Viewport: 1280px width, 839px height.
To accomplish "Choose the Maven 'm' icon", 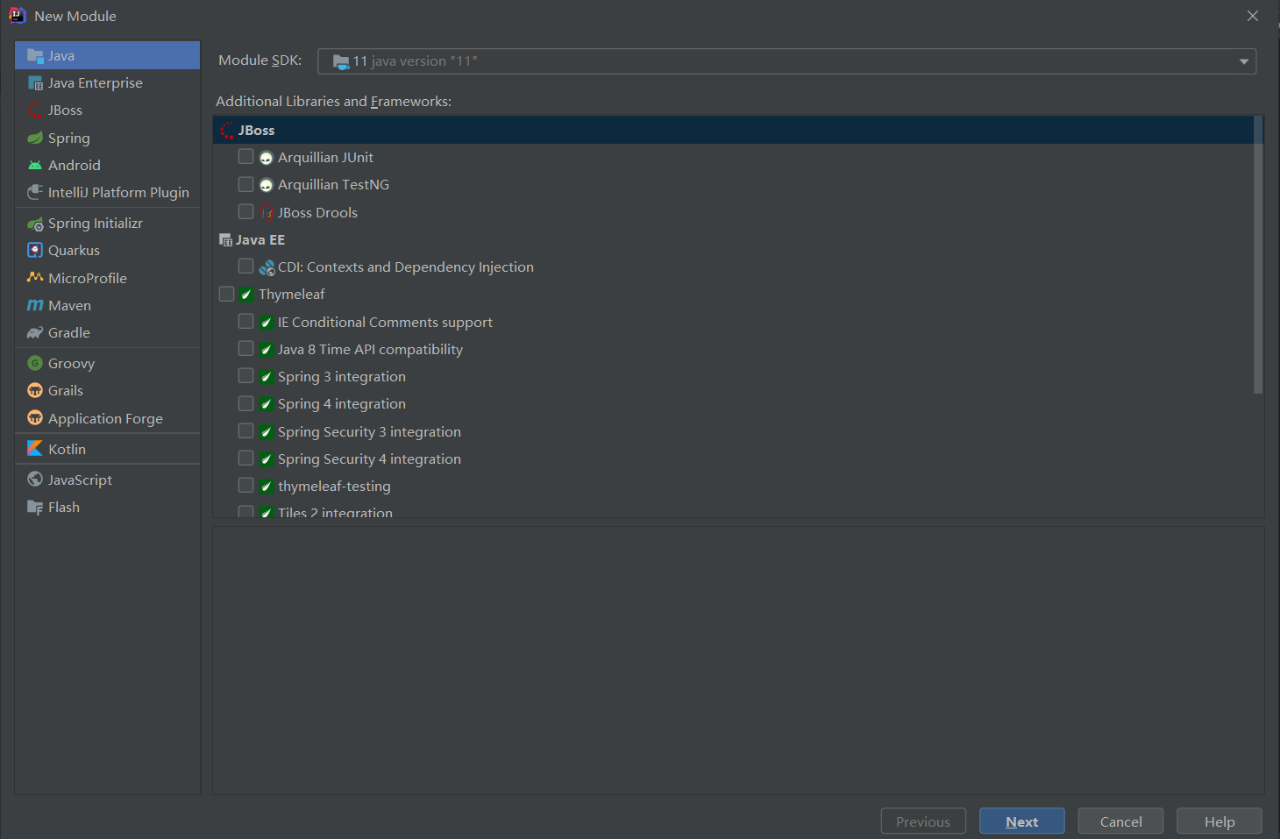I will pos(35,305).
